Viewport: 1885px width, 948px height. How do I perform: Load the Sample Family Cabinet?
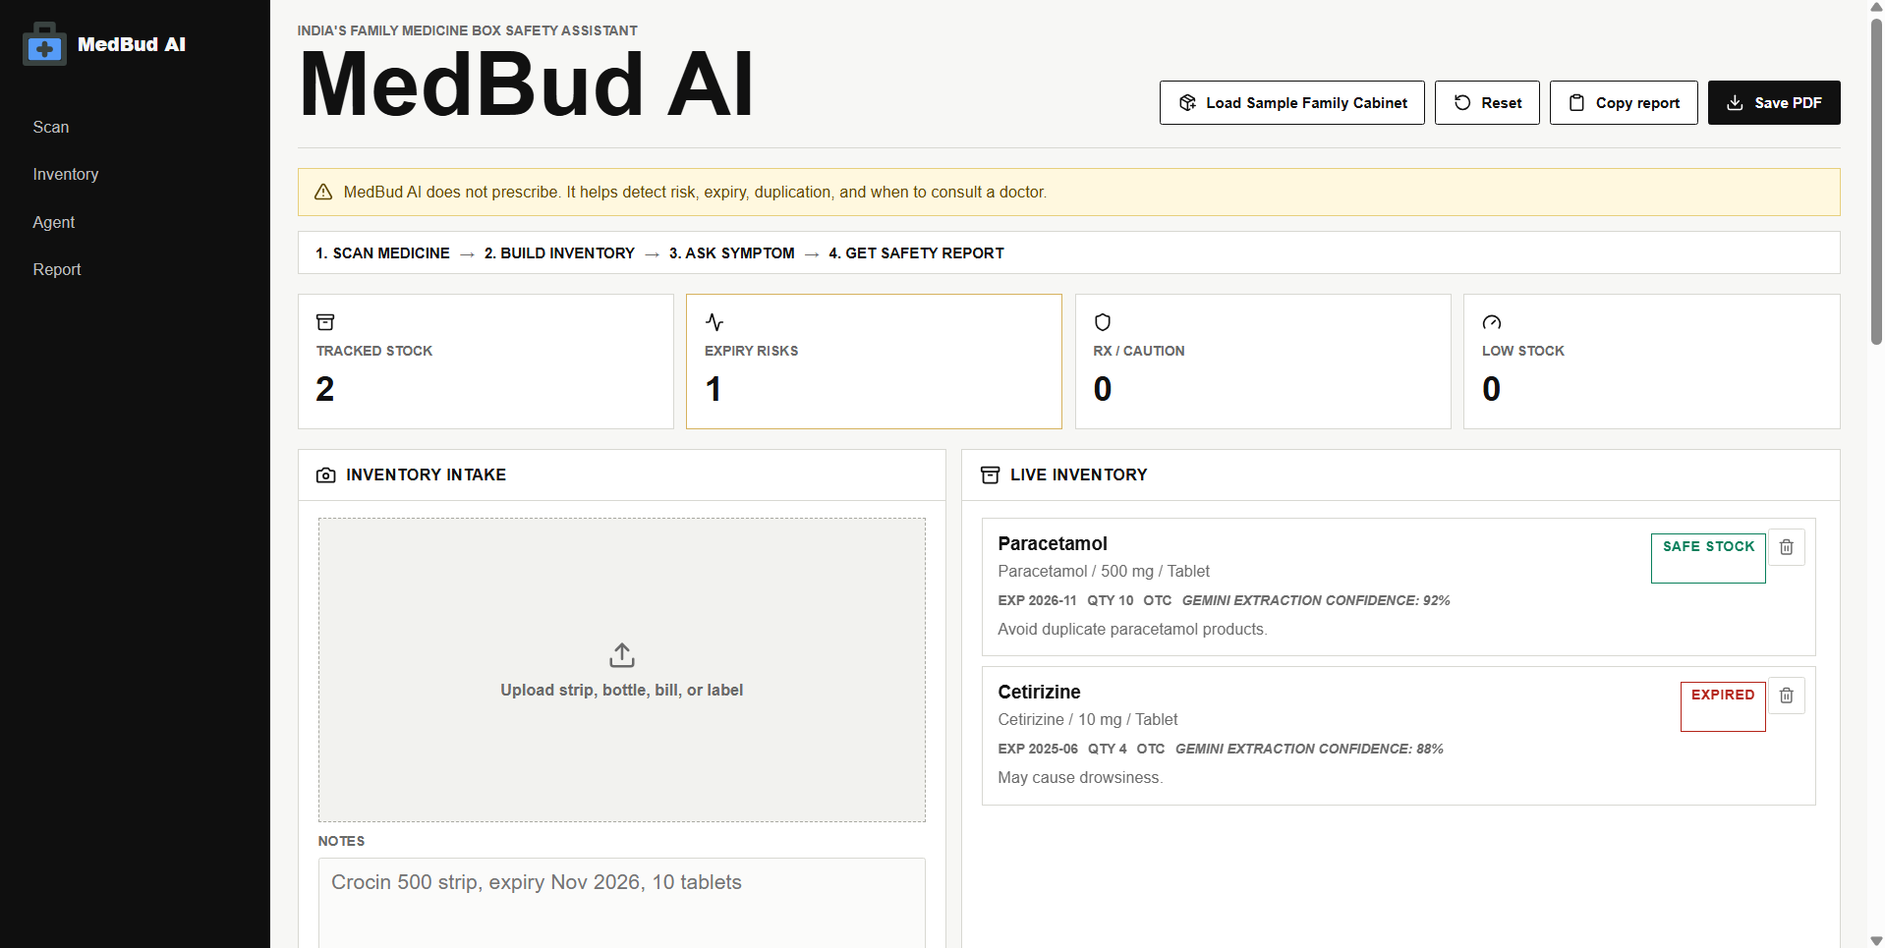(x=1291, y=102)
